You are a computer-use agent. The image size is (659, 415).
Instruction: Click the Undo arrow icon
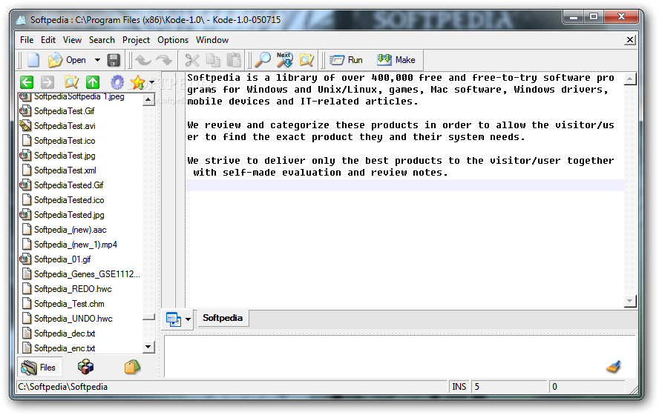pos(143,60)
